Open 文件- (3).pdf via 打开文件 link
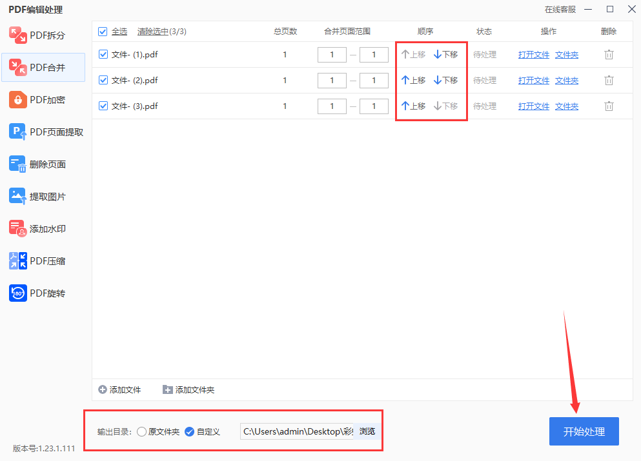This screenshot has width=641, height=461. (x=533, y=106)
